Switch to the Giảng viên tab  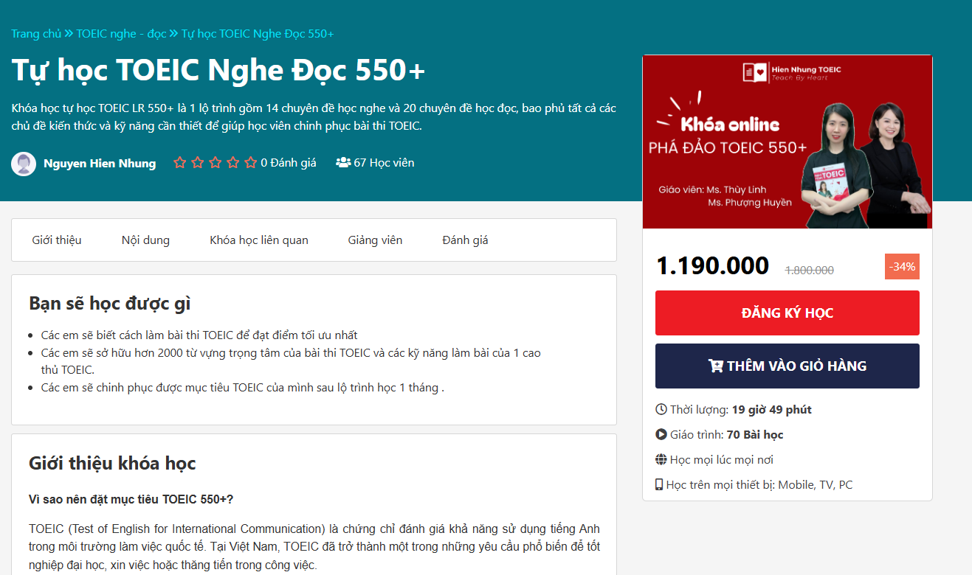pos(375,240)
